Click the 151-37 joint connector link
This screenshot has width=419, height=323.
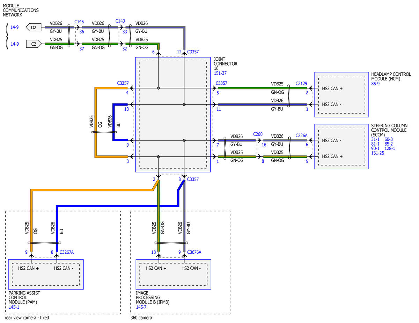[220, 74]
